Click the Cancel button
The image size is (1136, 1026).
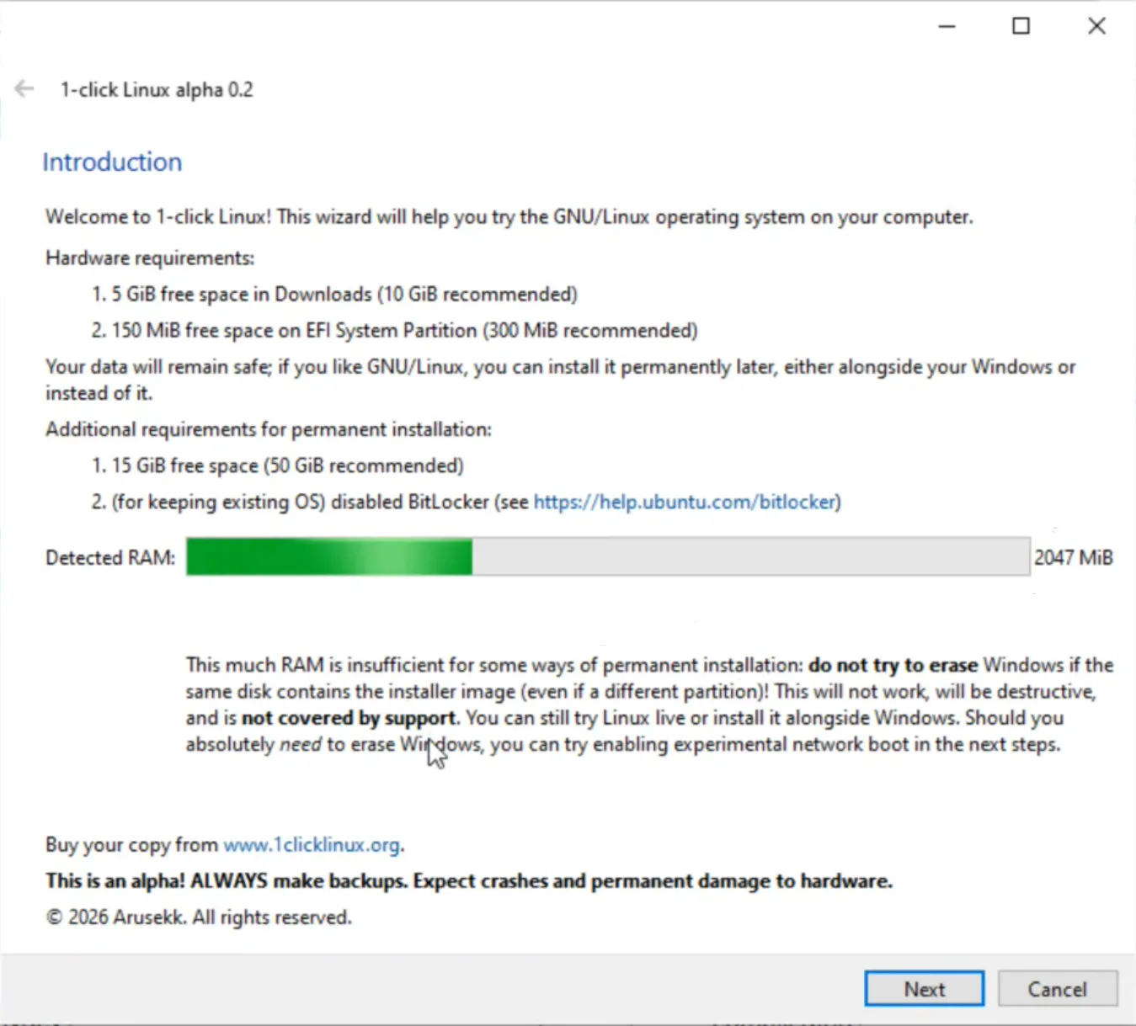point(1058,989)
